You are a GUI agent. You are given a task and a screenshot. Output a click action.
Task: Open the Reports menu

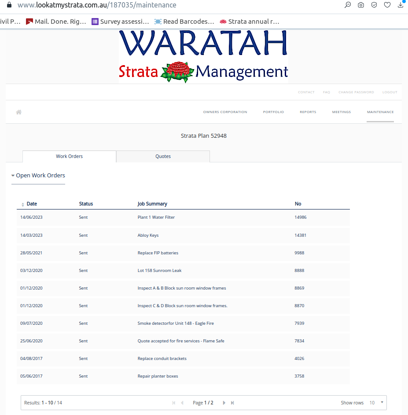308,112
